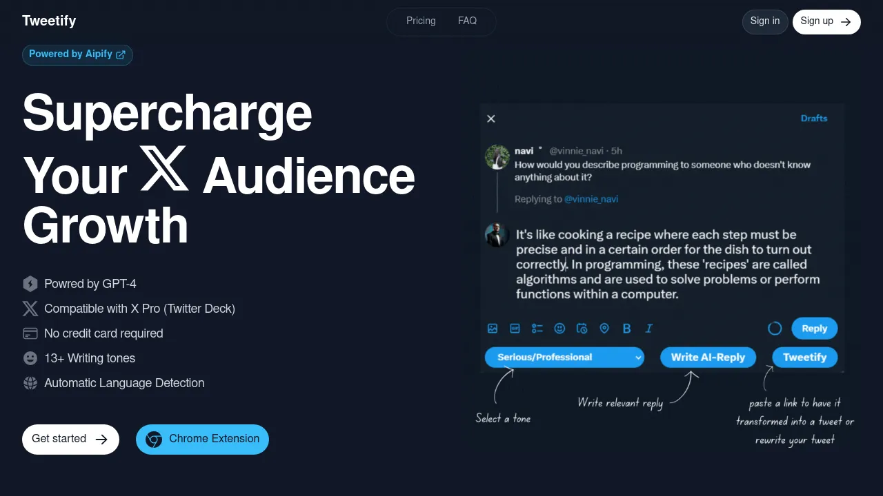The image size is (883, 496).
Task: Add an image with the media icon
Action: tap(493, 329)
